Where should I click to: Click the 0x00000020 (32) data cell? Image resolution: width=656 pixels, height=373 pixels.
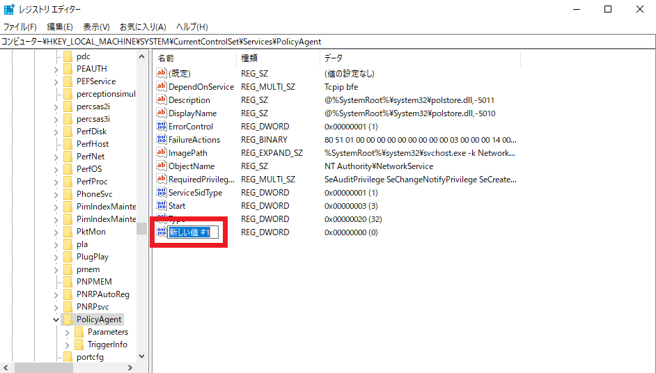[x=353, y=219]
